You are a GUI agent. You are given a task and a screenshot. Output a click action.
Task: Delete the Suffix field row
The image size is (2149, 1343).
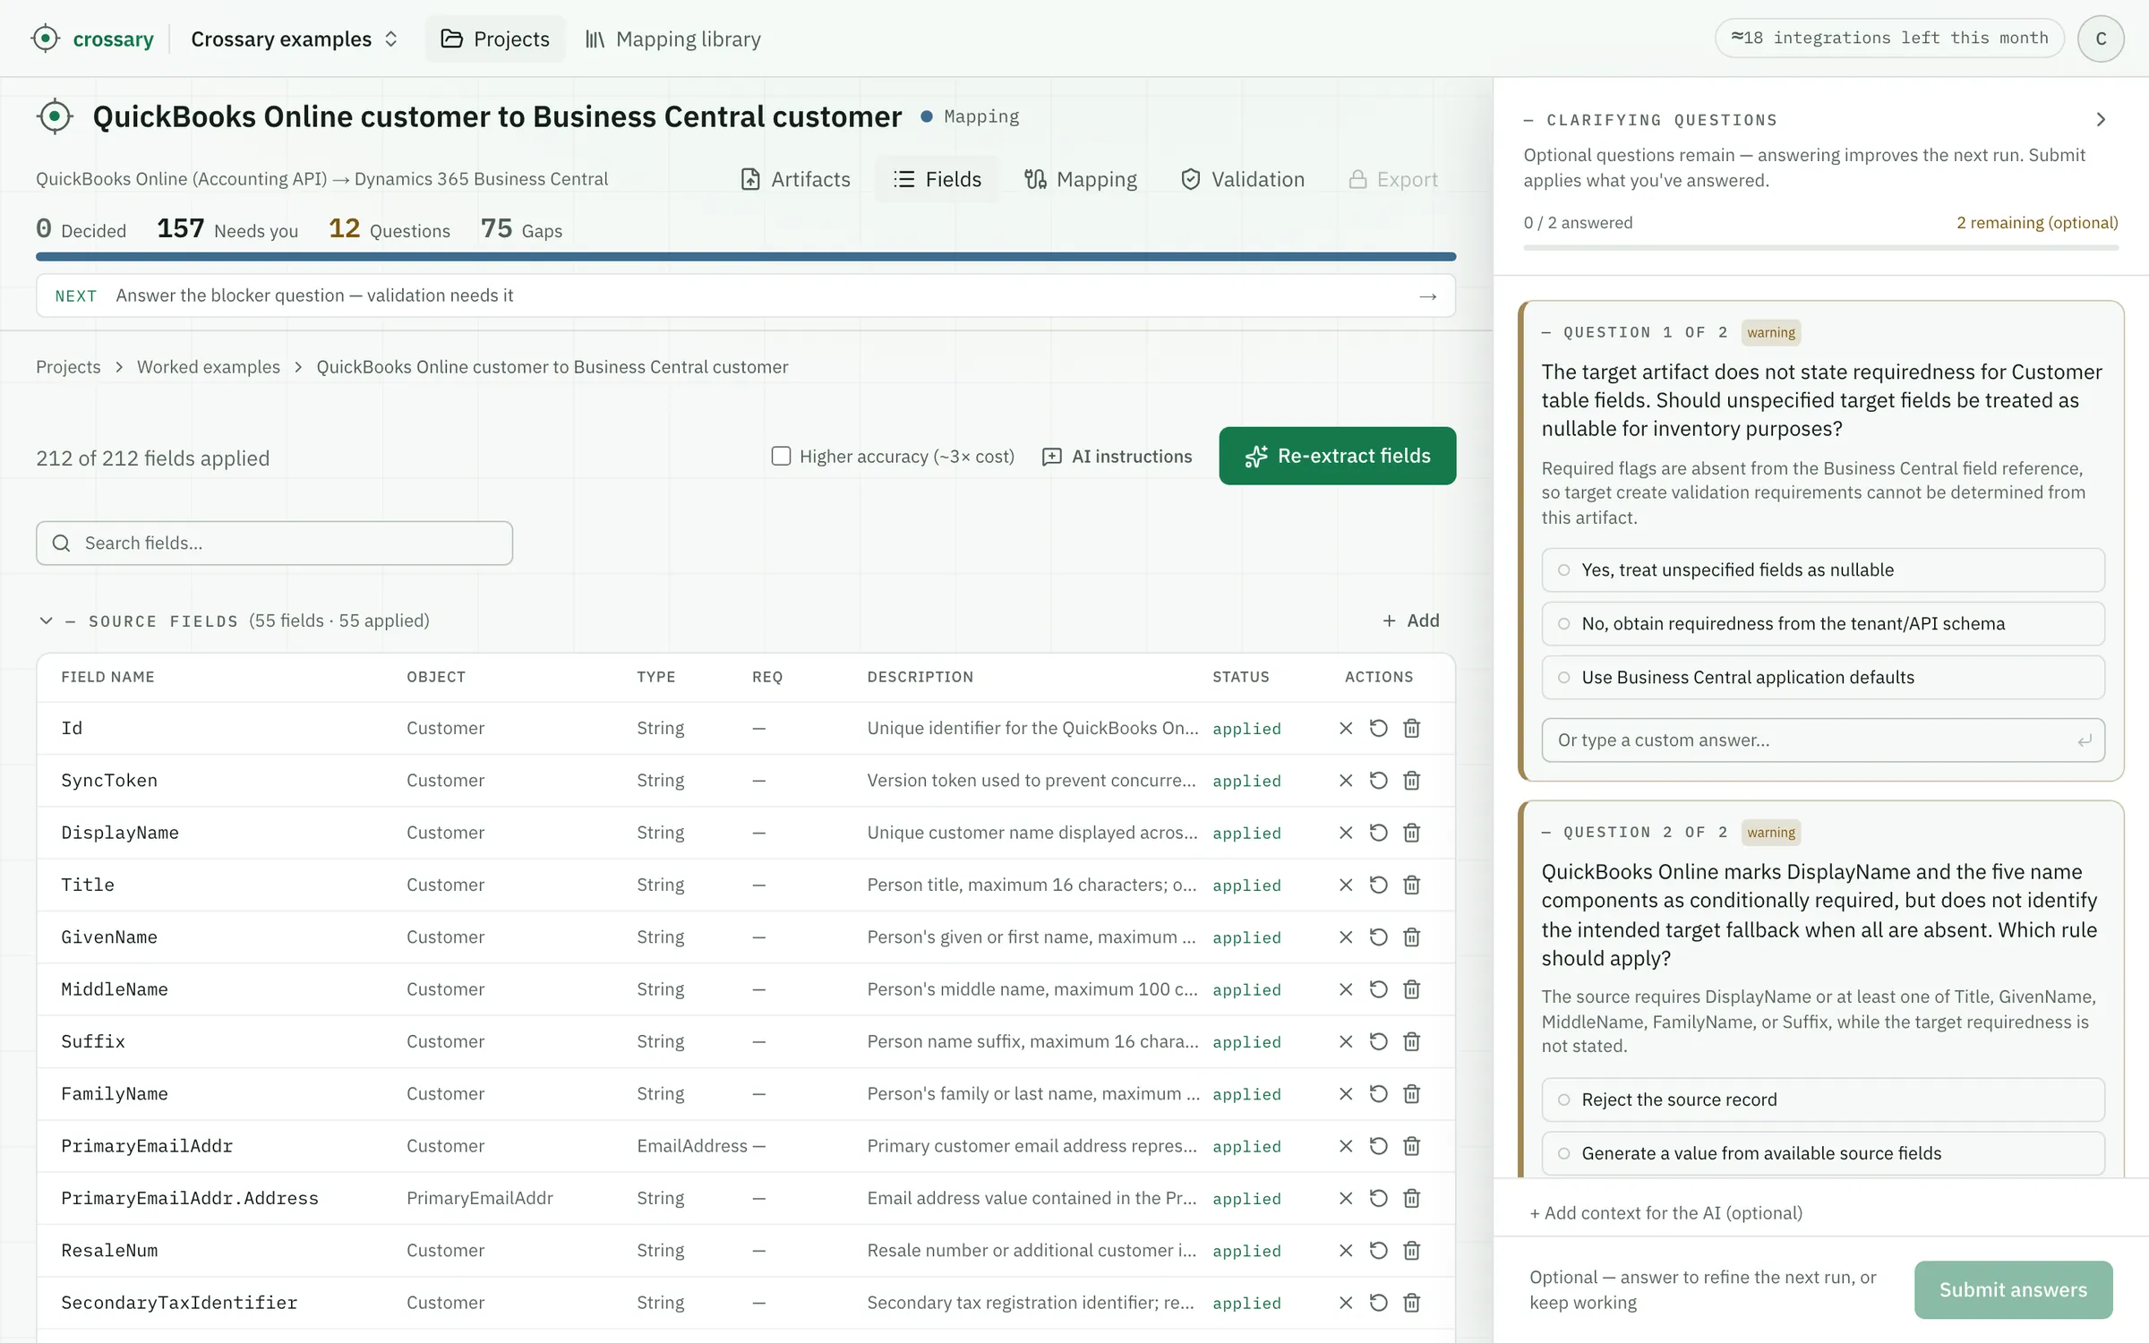(x=1412, y=1041)
